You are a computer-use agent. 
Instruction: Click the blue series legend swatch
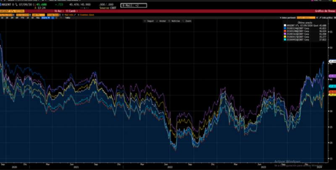point(285,28)
